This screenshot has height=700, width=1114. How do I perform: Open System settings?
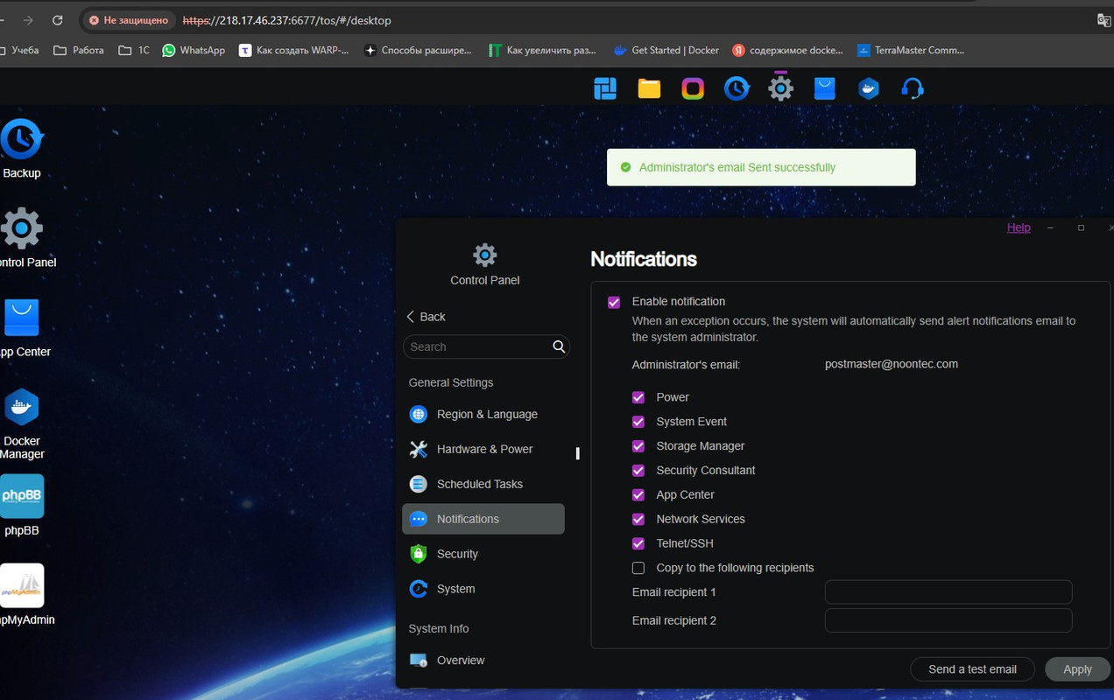coord(483,589)
